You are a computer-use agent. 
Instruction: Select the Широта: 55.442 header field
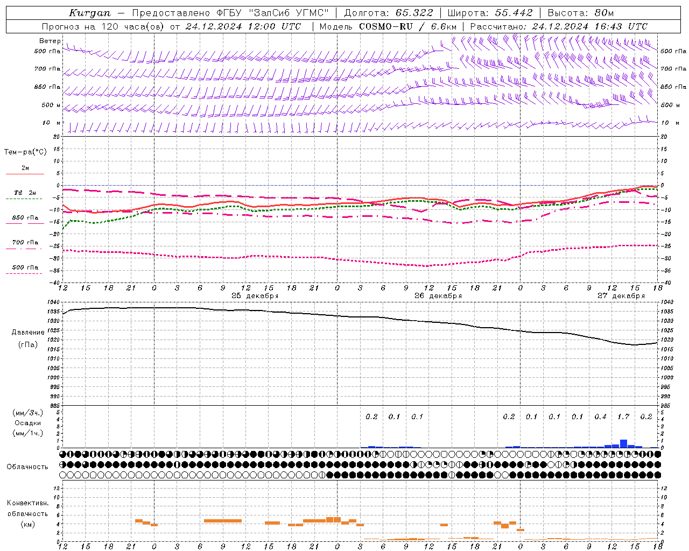tap(490, 13)
